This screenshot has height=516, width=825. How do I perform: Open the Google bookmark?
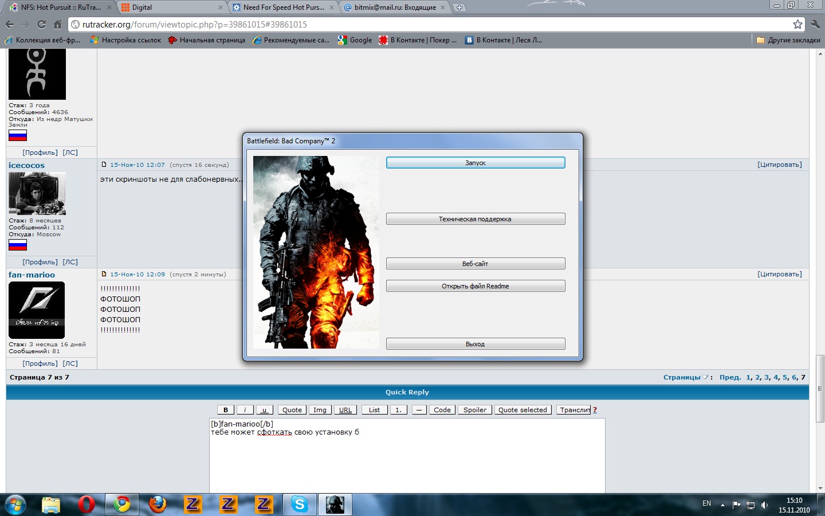[x=355, y=40]
